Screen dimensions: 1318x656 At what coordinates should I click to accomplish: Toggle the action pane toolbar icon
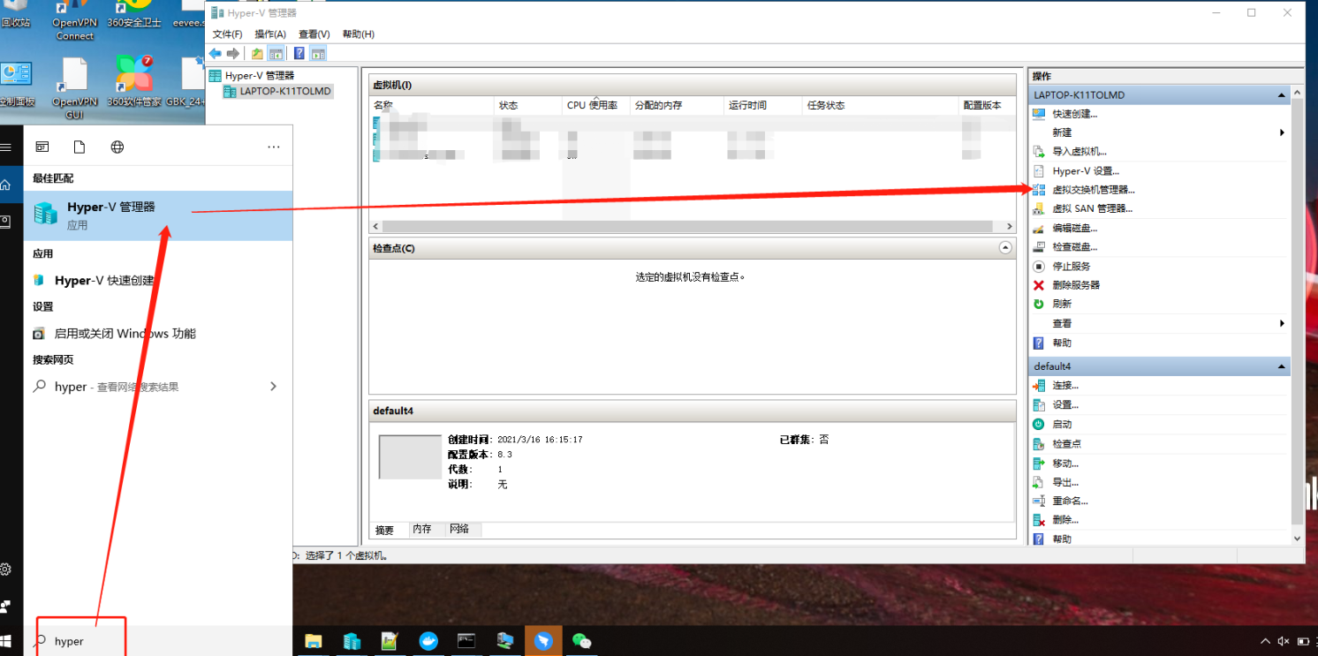[x=318, y=54]
